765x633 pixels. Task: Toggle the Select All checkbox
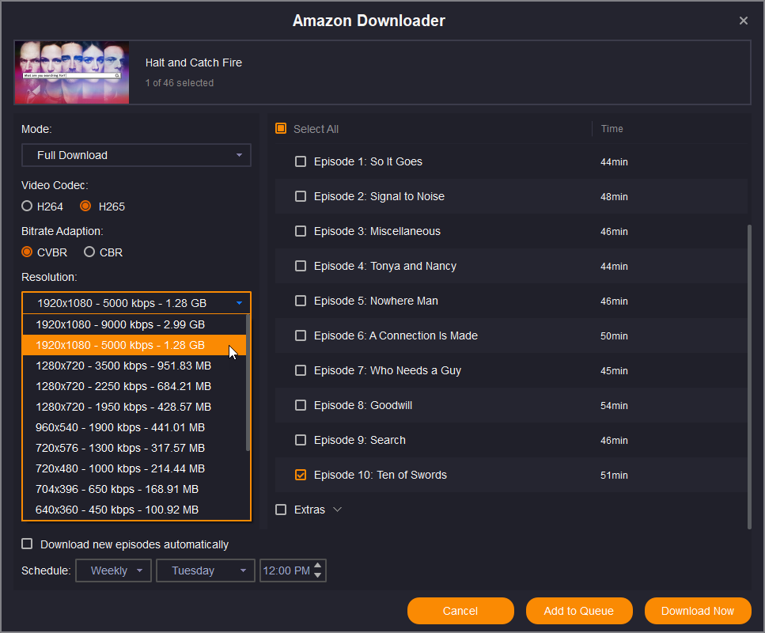[x=281, y=129]
